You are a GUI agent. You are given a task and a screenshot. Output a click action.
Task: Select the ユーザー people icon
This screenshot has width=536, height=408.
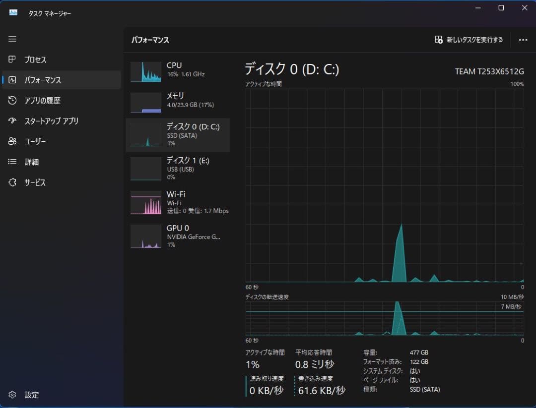(13, 141)
